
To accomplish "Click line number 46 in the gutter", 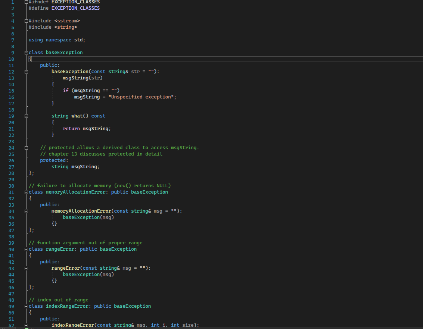I will (11, 288).
